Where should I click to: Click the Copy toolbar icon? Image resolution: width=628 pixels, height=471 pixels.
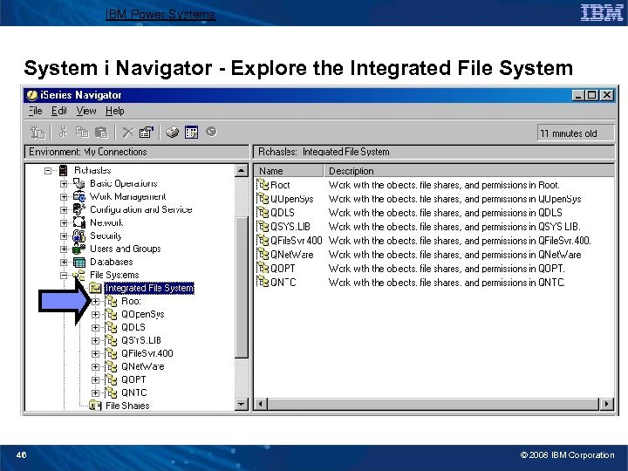tap(83, 132)
